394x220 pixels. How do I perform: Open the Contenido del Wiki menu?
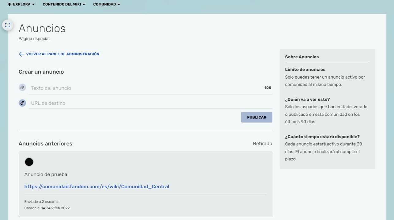point(64,4)
